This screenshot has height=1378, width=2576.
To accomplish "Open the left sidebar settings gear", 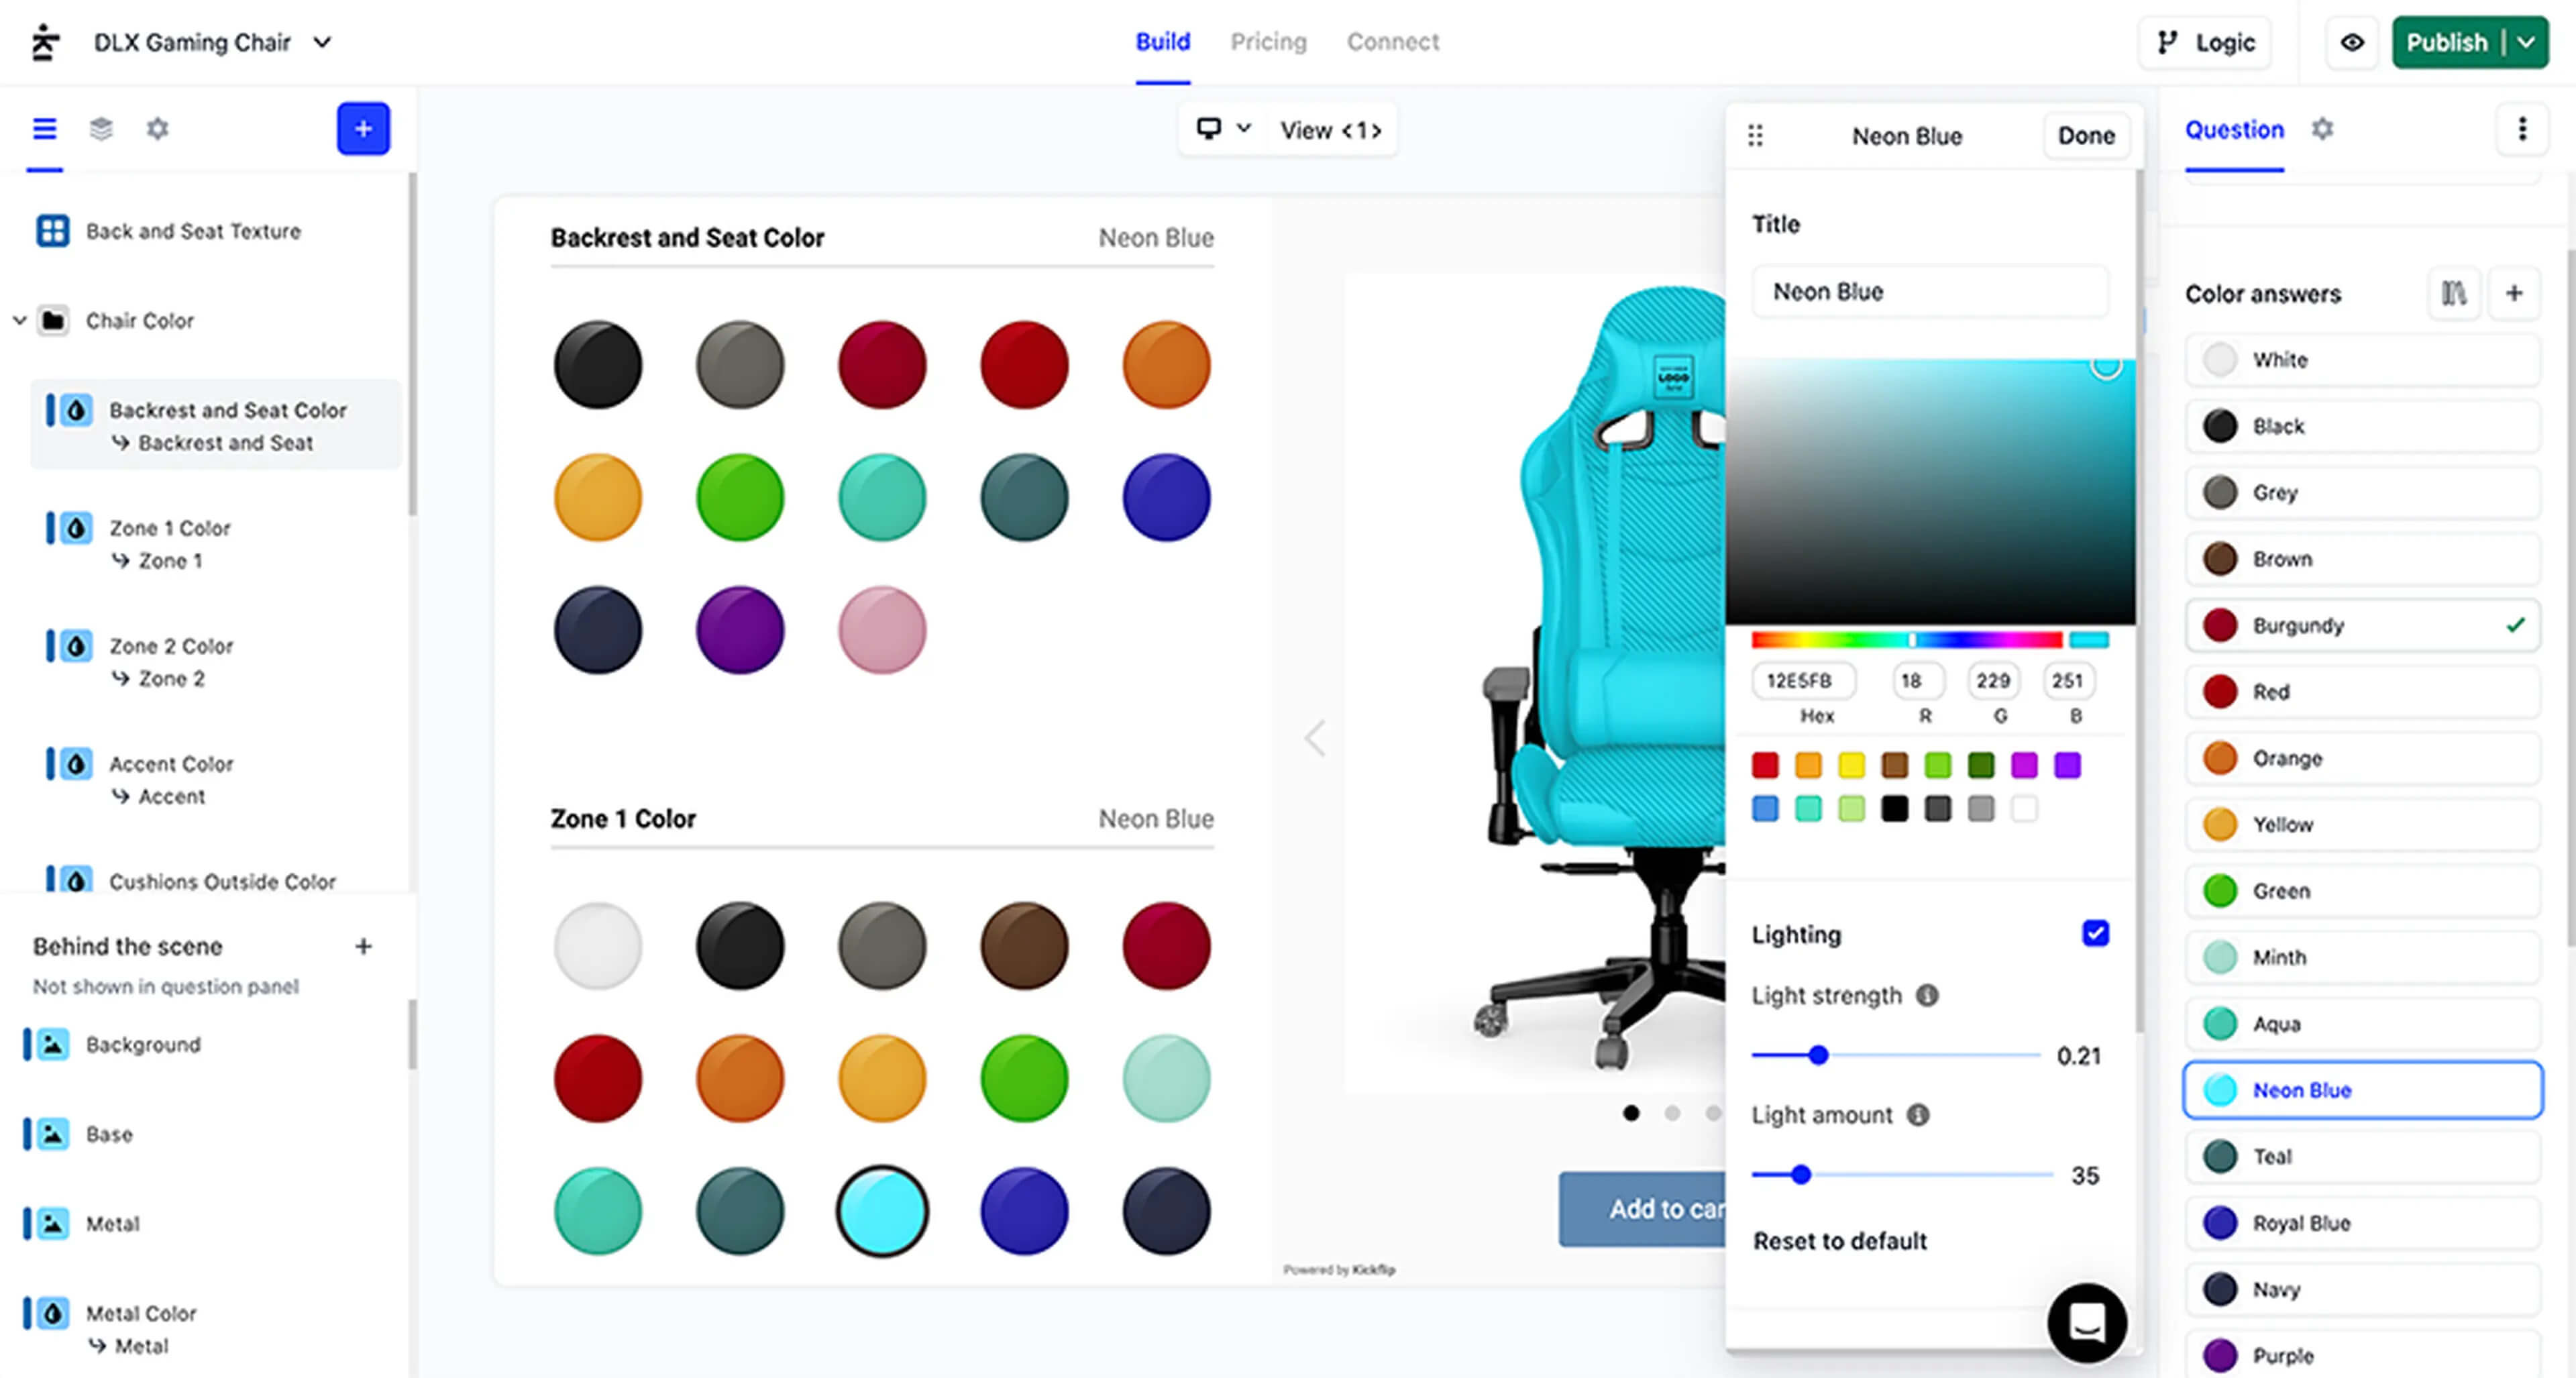I will click(x=157, y=129).
